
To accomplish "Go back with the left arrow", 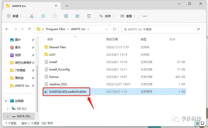I will point(7,29).
